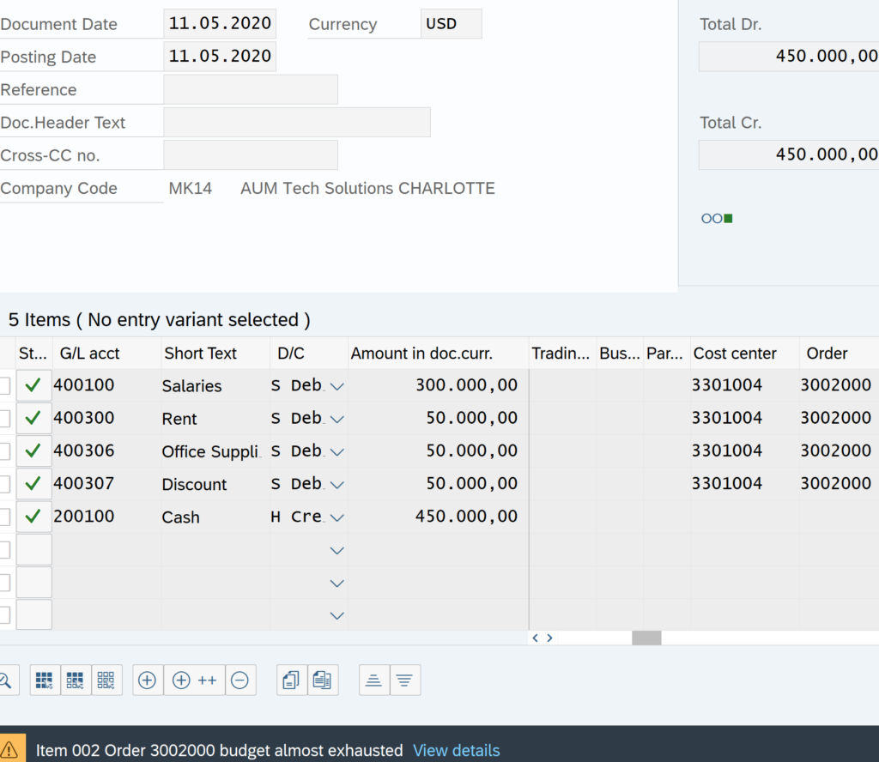The width and height of the screenshot is (879, 762).
Task: Open the D/C dropdown in first empty row
Action: point(336,550)
